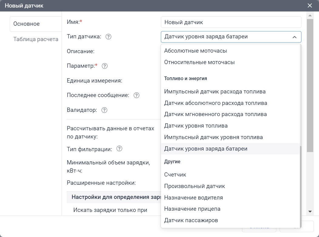Select Счетчик sensor type

tap(175, 175)
